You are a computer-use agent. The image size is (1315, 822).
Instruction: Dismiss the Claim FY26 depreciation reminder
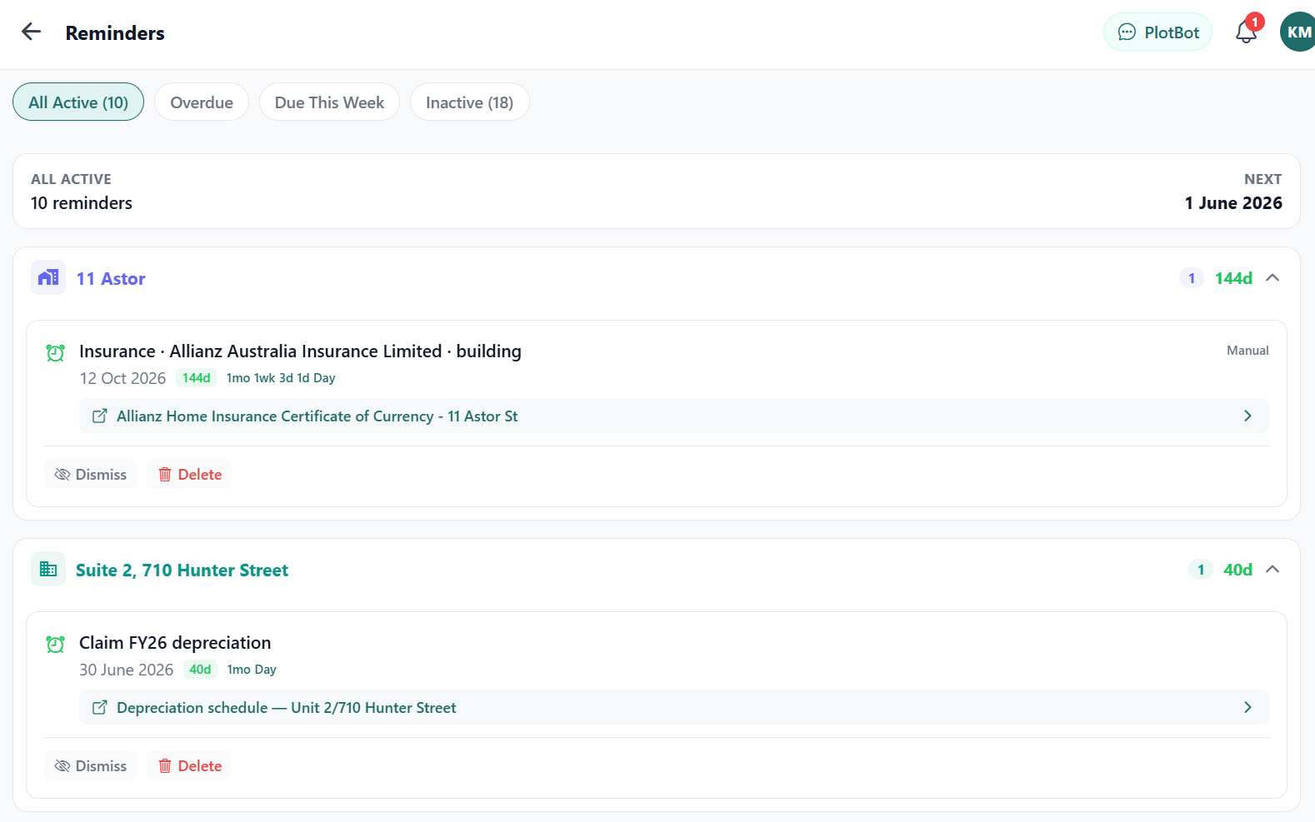(90, 765)
